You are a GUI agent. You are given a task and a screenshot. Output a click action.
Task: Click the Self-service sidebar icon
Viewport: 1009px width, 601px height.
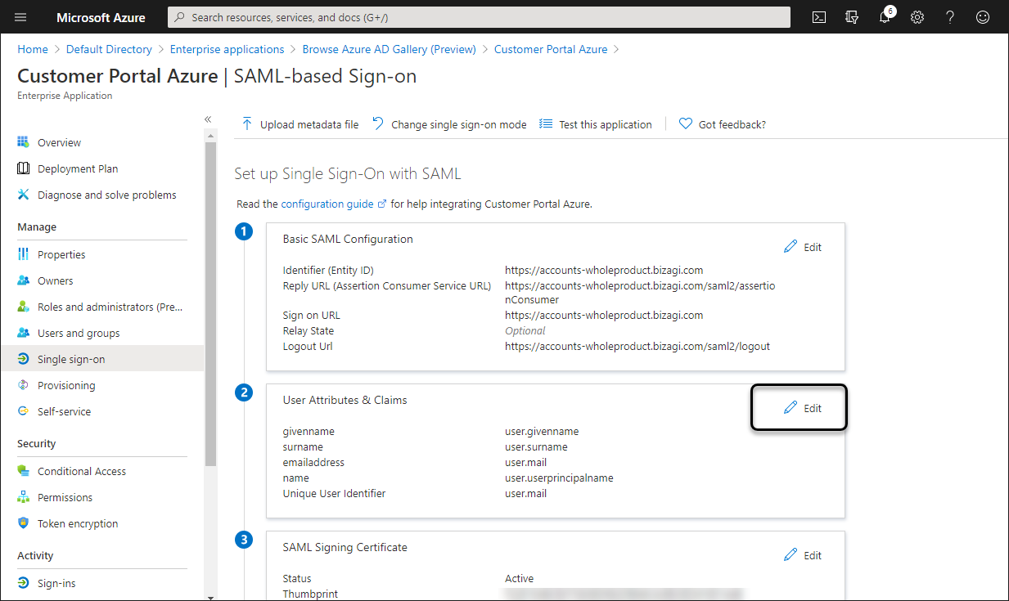point(23,411)
